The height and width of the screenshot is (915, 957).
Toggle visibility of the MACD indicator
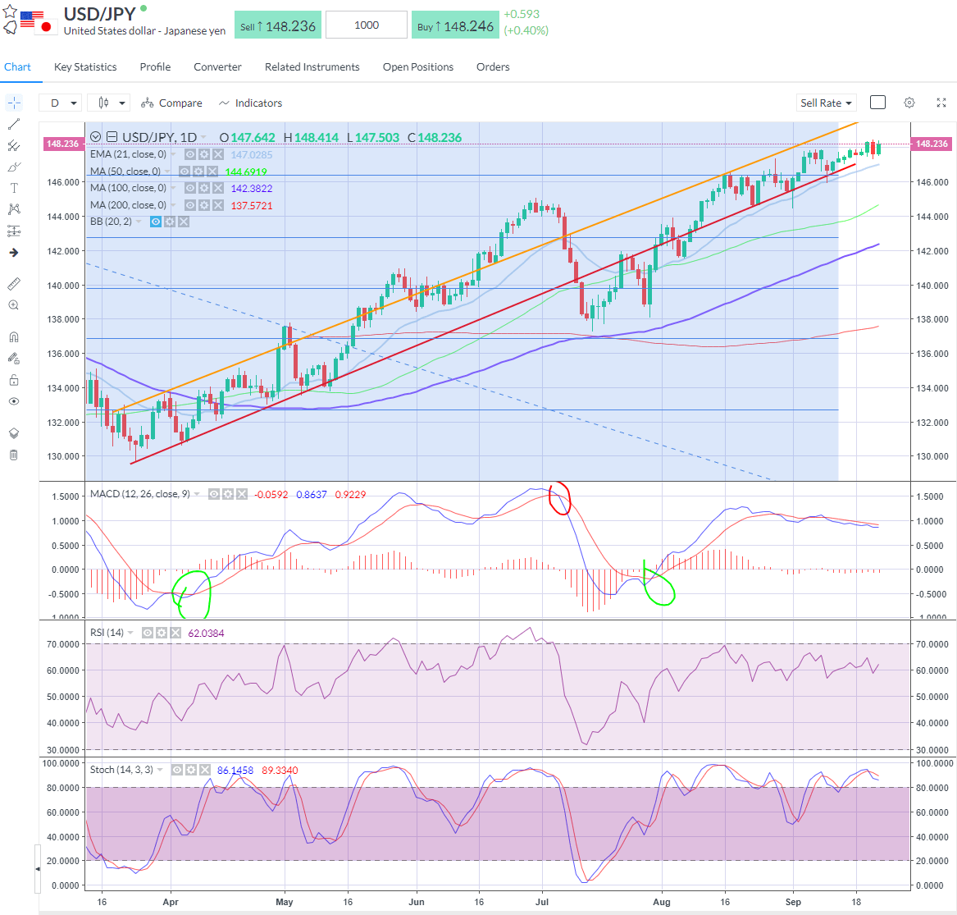tap(213, 494)
